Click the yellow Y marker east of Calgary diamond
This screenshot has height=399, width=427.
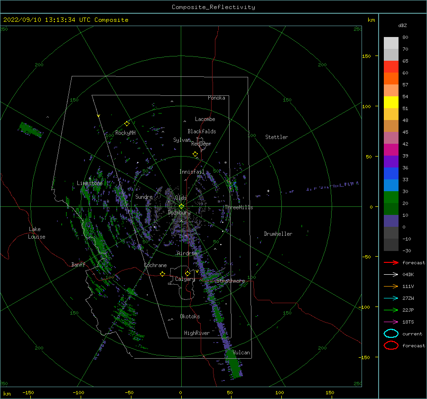[197, 271]
